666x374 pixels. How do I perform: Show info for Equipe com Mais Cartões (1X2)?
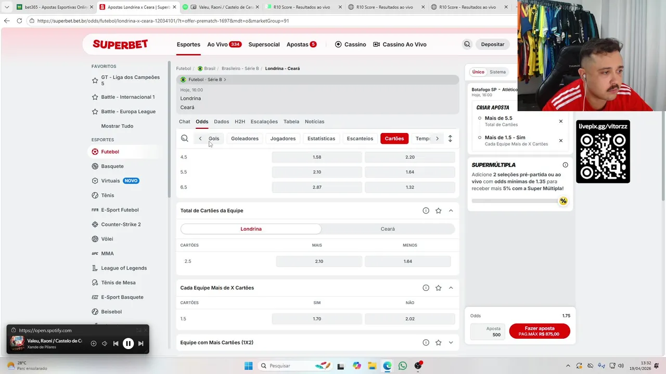tap(426, 342)
